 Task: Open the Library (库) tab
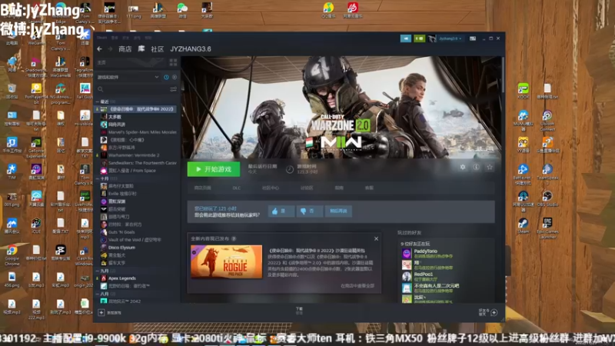(141, 49)
